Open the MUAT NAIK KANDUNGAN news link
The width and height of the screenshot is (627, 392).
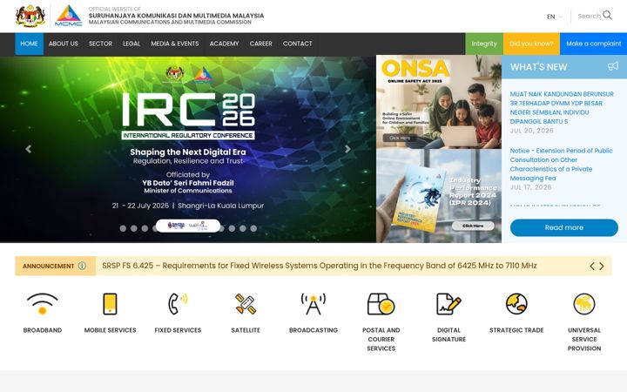(562, 108)
